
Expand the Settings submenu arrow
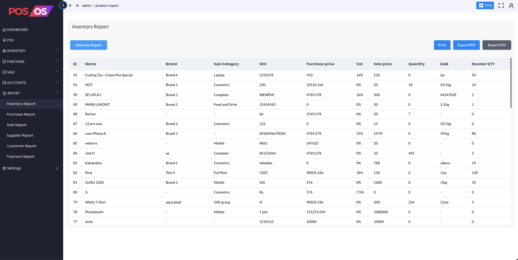point(57,168)
